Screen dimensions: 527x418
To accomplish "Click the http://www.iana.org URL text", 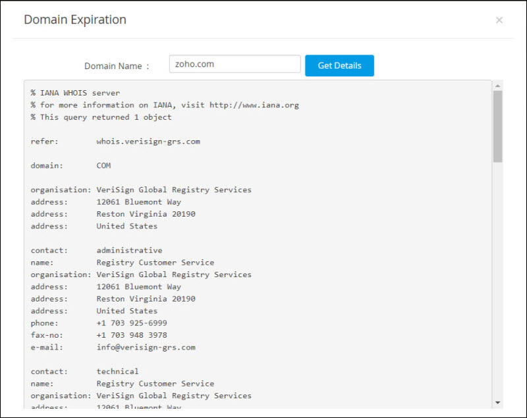I will tap(254, 105).
